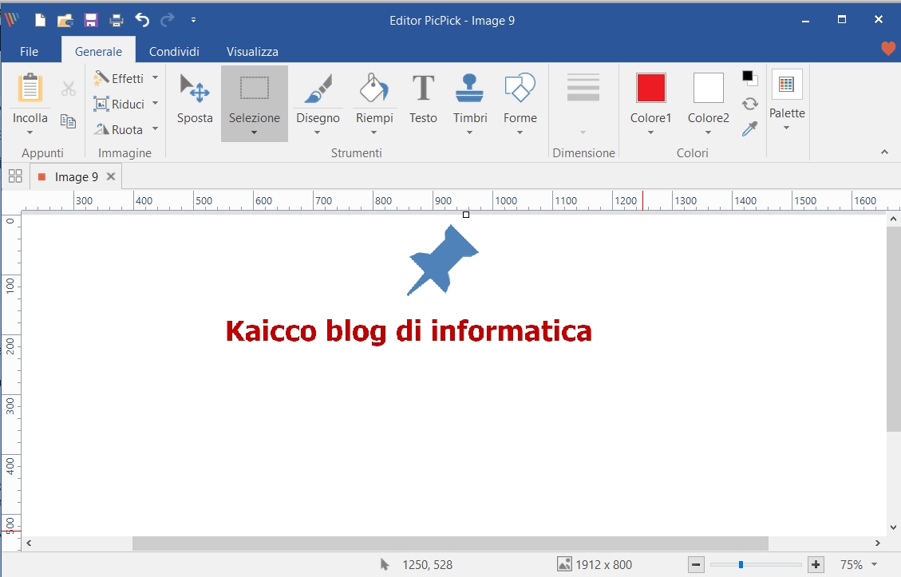901x577 pixels.
Task: Select the Sposta move tool
Action: [x=195, y=98]
